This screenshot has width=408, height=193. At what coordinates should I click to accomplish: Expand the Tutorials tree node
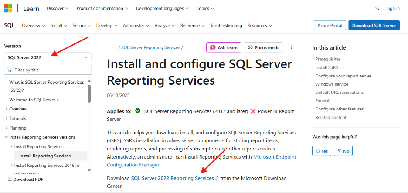(6, 119)
